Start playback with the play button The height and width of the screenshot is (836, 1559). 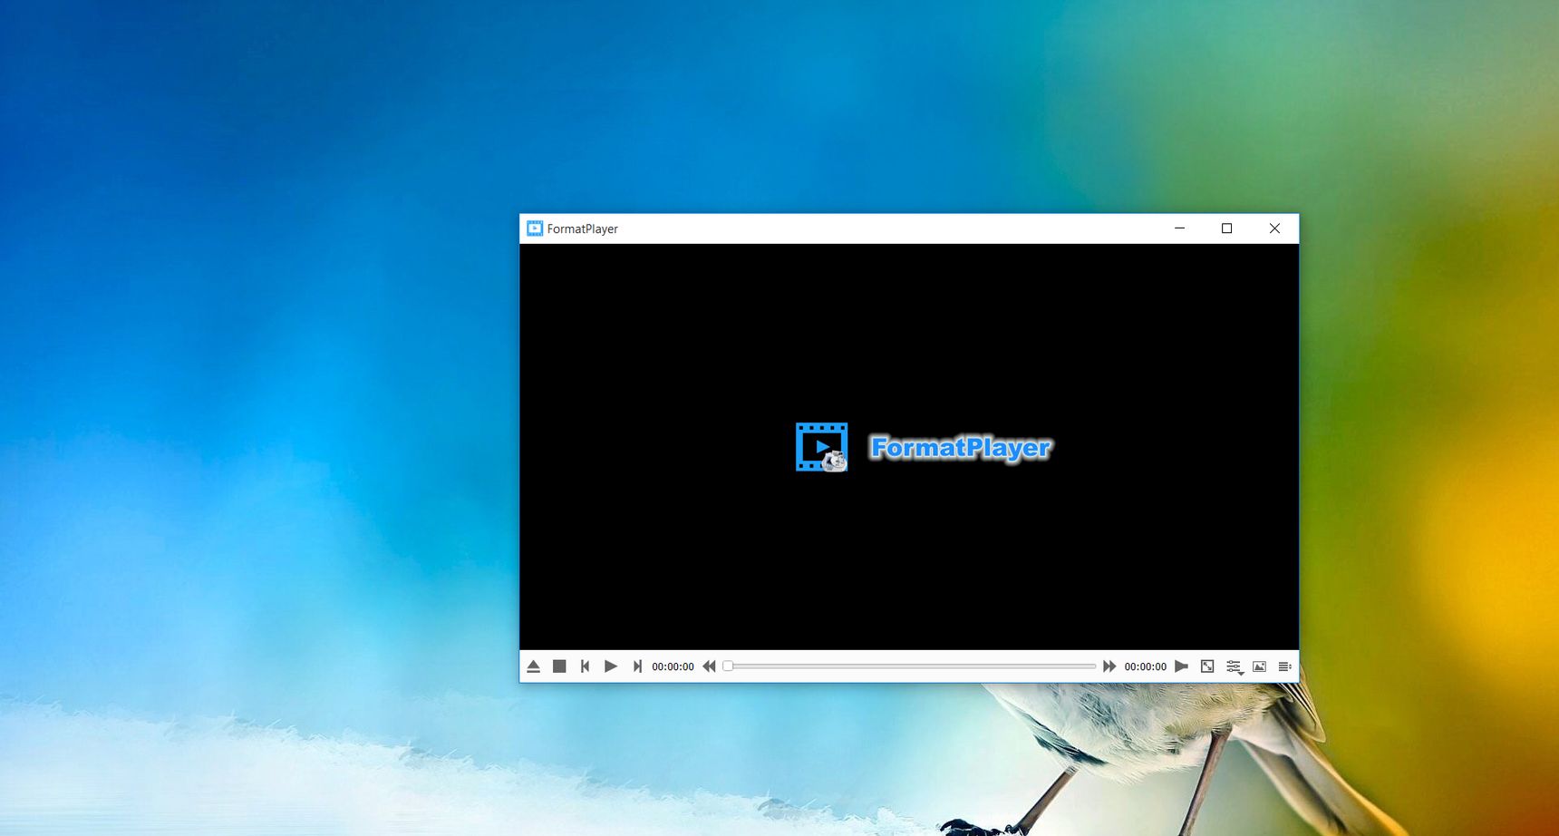611,666
